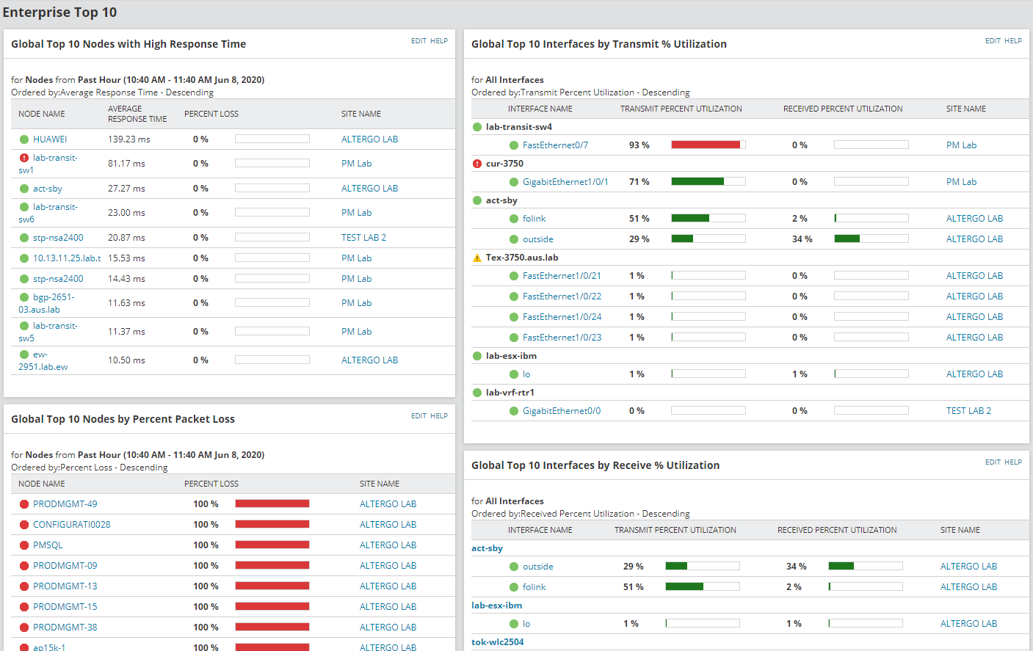Click HELP on High Response Time panel
Viewport: 1033px width, 651px height.
439,41
